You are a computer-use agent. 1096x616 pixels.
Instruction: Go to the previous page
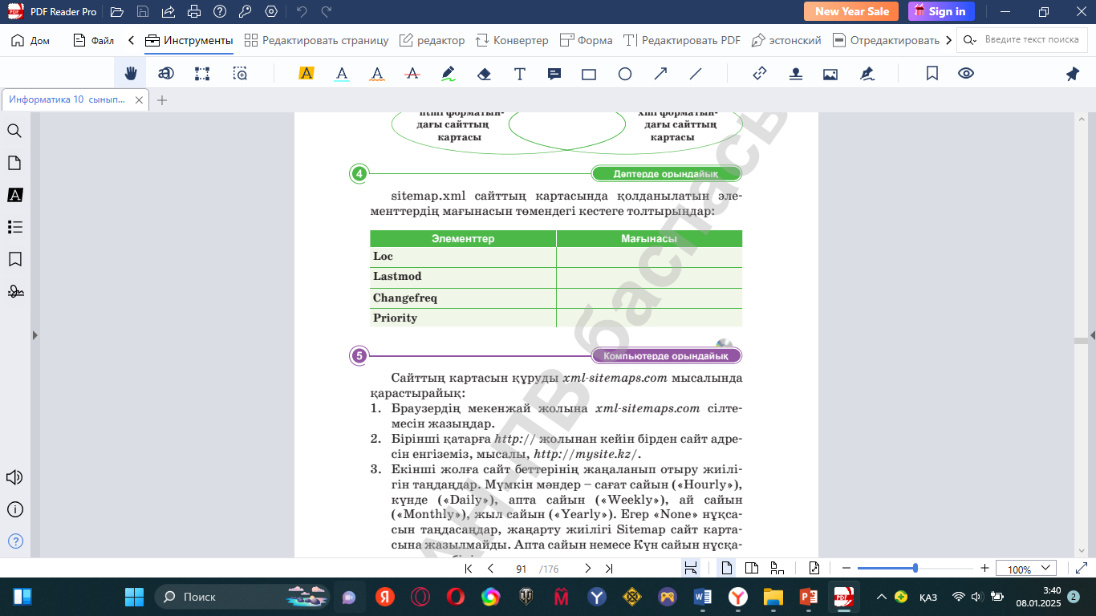pyautogui.click(x=490, y=569)
